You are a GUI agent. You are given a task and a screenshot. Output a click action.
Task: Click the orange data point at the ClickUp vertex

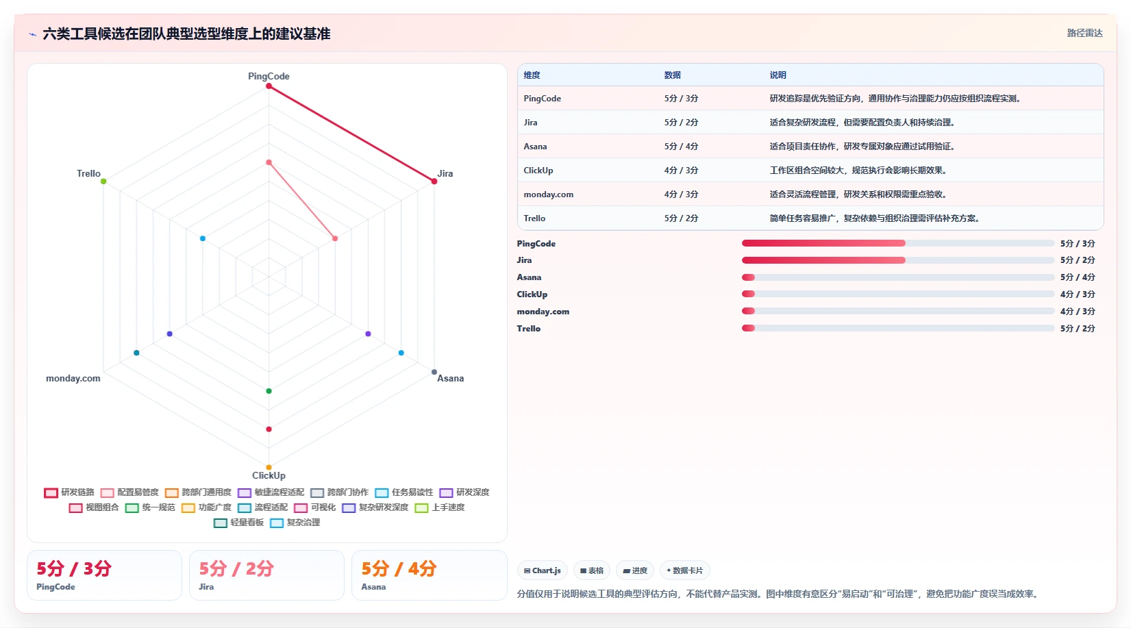pos(269,467)
